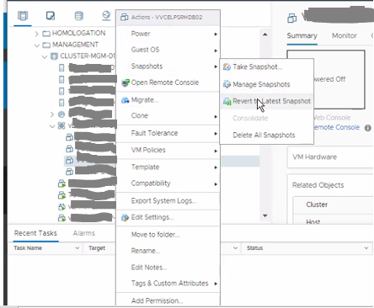The height and width of the screenshot is (308, 374).
Task: Open the Template submenu
Action: (x=168, y=167)
